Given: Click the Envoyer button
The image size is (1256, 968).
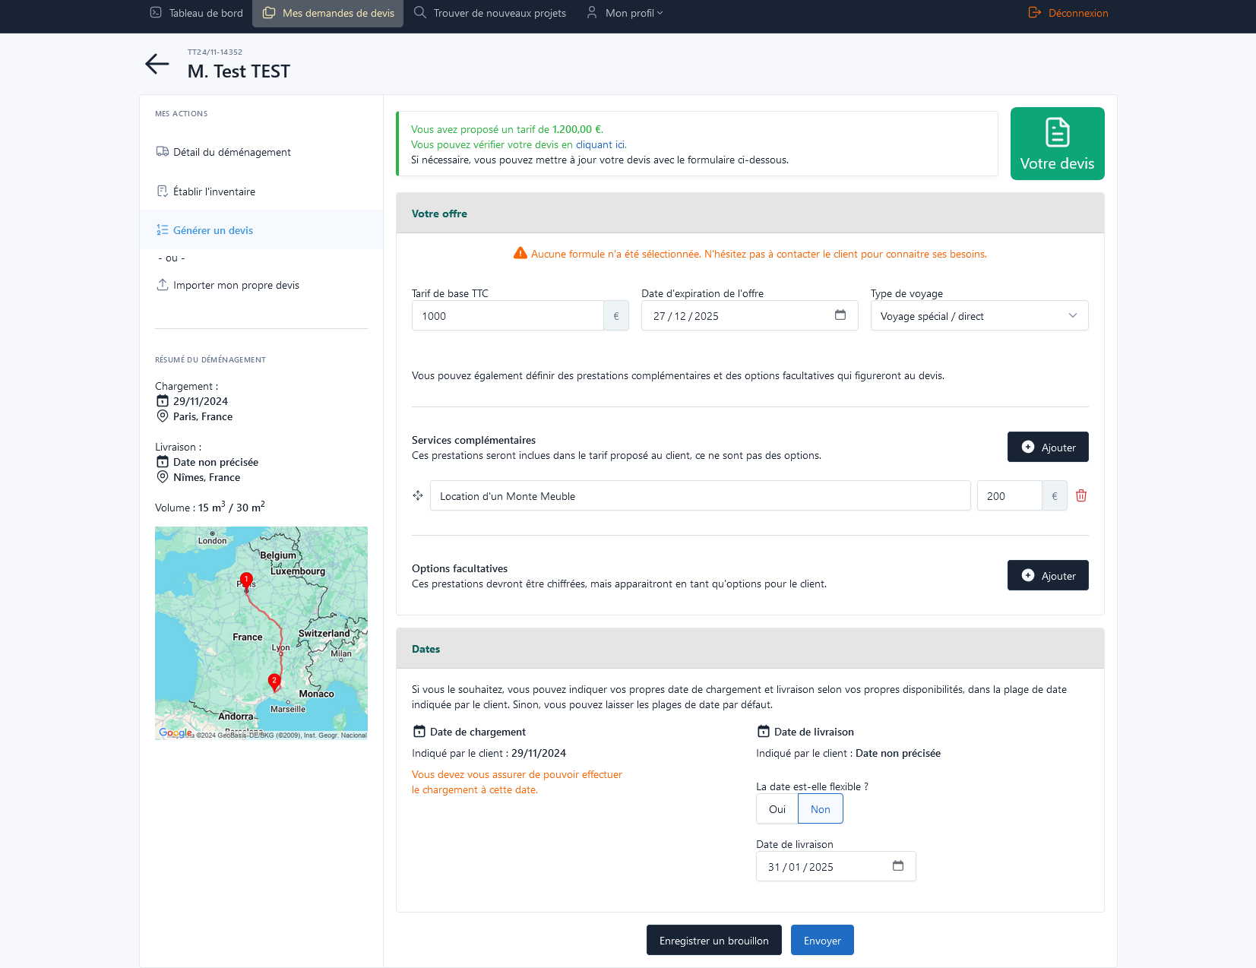Looking at the screenshot, I should pyautogui.click(x=821, y=940).
